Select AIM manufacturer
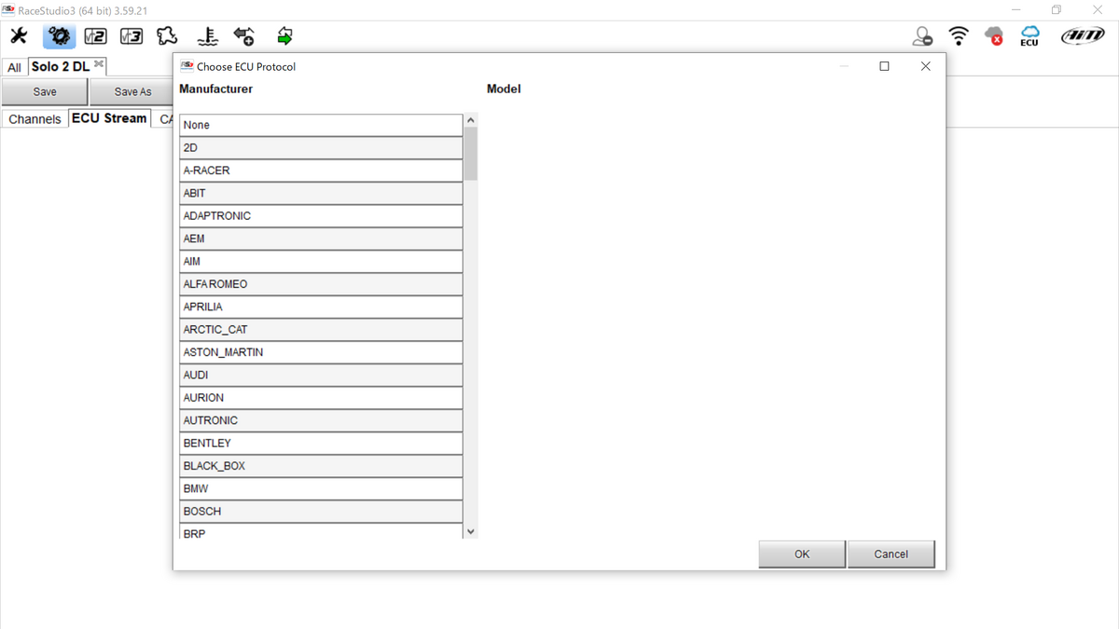 click(321, 262)
